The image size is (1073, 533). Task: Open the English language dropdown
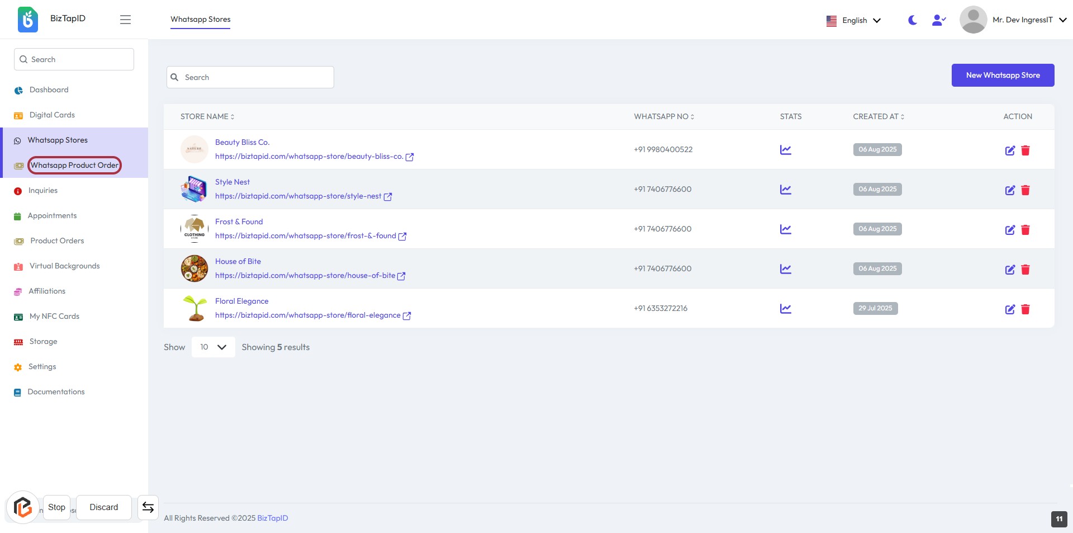[854, 20]
